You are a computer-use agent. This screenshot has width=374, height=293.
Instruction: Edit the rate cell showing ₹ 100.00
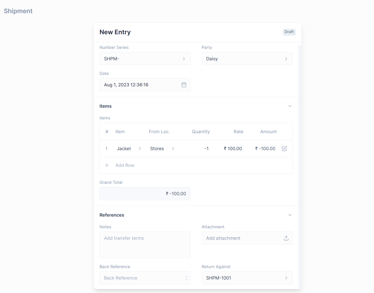[x=233, y=149]
